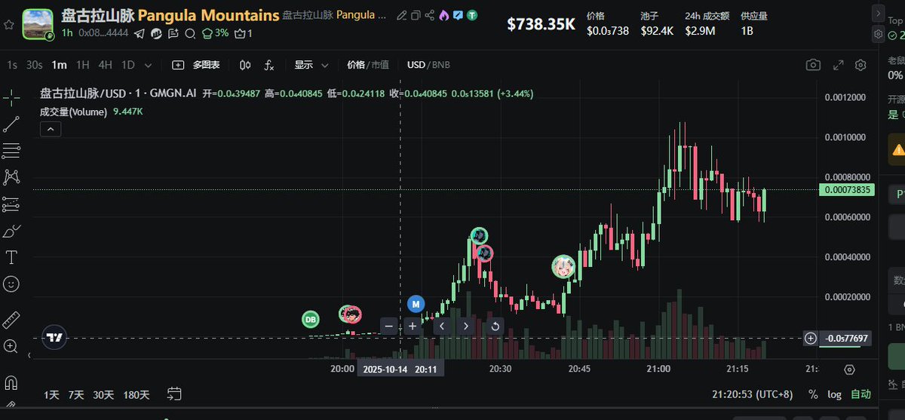Select the 1D timeframe
This screenshot has height=420, width=905.
[128, 65]
